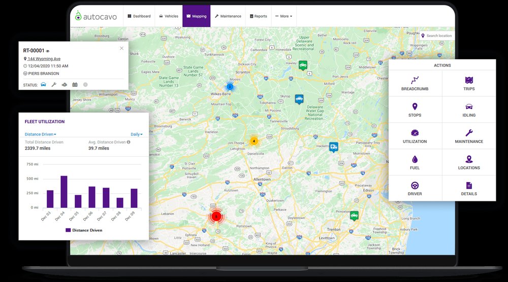Screen dimensions: 508x282
Task: Click the blue cluster marker with 3
Action: pyautogui.click(x=230, y=87)
